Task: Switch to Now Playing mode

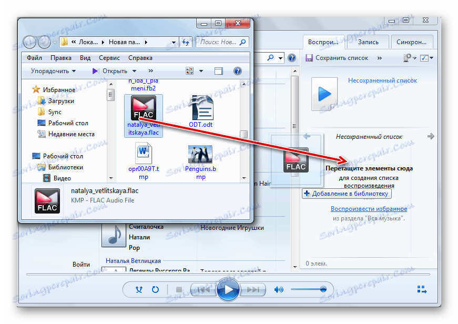Action: 422,289
